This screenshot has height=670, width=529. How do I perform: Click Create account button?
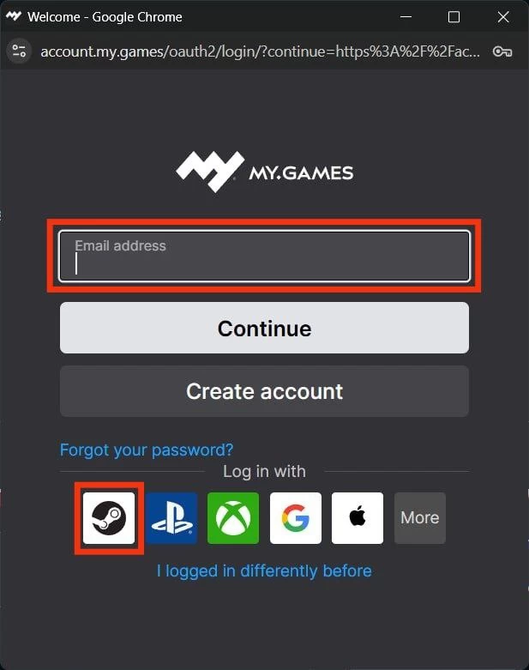pyautogui.click(x=264, y=391)
